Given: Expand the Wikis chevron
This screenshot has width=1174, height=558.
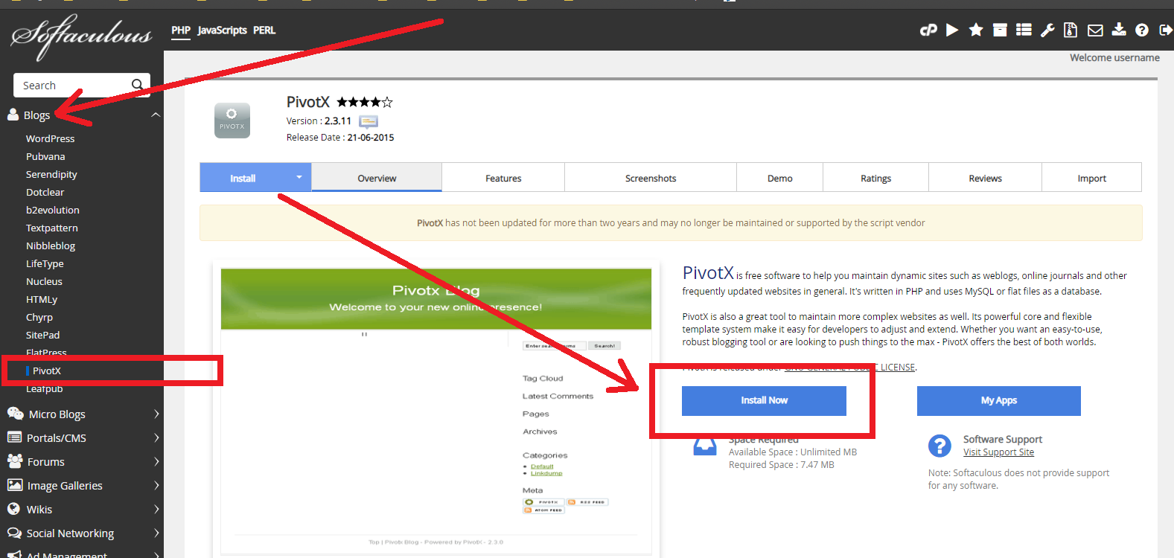Looking at the screenshot, I should [x=156, y=509].
